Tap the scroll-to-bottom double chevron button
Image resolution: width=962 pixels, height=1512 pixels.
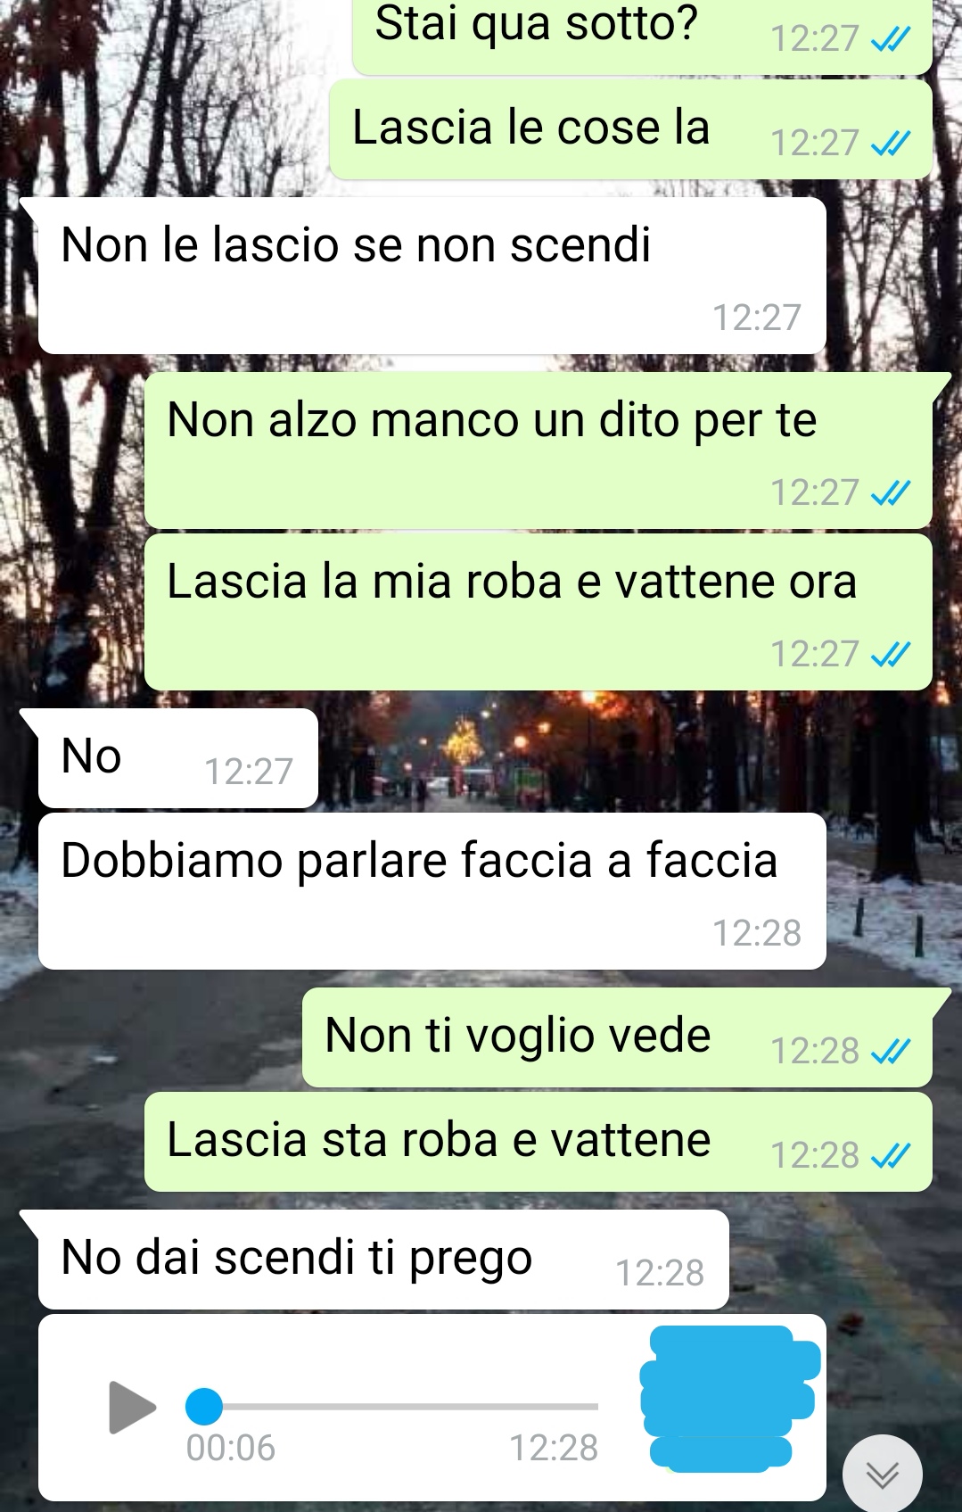pyautogui.click(x=882, y=1474)
